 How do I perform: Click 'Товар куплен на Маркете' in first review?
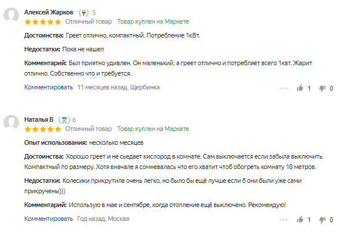click(153, 21)
